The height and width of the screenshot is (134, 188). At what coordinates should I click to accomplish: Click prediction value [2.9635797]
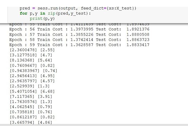click(x=23, y=81)
